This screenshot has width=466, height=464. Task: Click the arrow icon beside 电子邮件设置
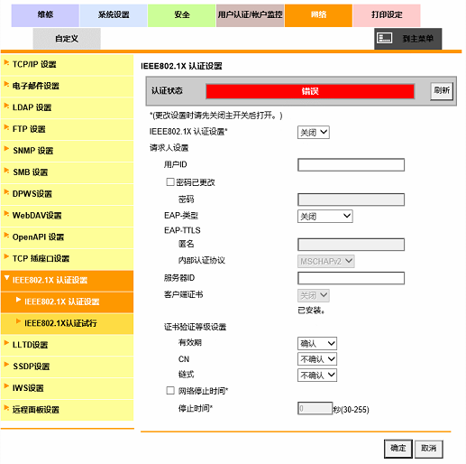(x=6, y=84)
